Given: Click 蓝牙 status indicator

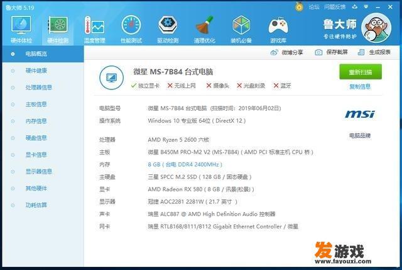Looking at the screenshot, I should (x=282, y=86).
